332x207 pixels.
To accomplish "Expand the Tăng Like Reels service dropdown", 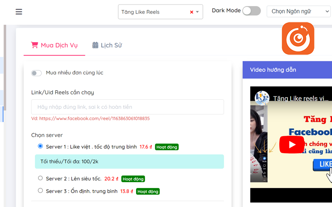I will click(198, 12).
